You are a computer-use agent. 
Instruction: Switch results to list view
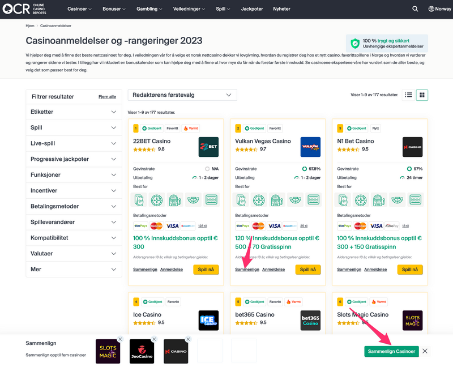pos(408,95)
